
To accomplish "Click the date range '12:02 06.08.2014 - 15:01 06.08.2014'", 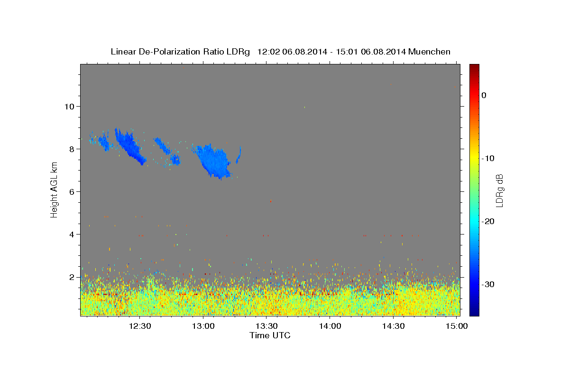I will pyautogui.click(x=331, y=52).
